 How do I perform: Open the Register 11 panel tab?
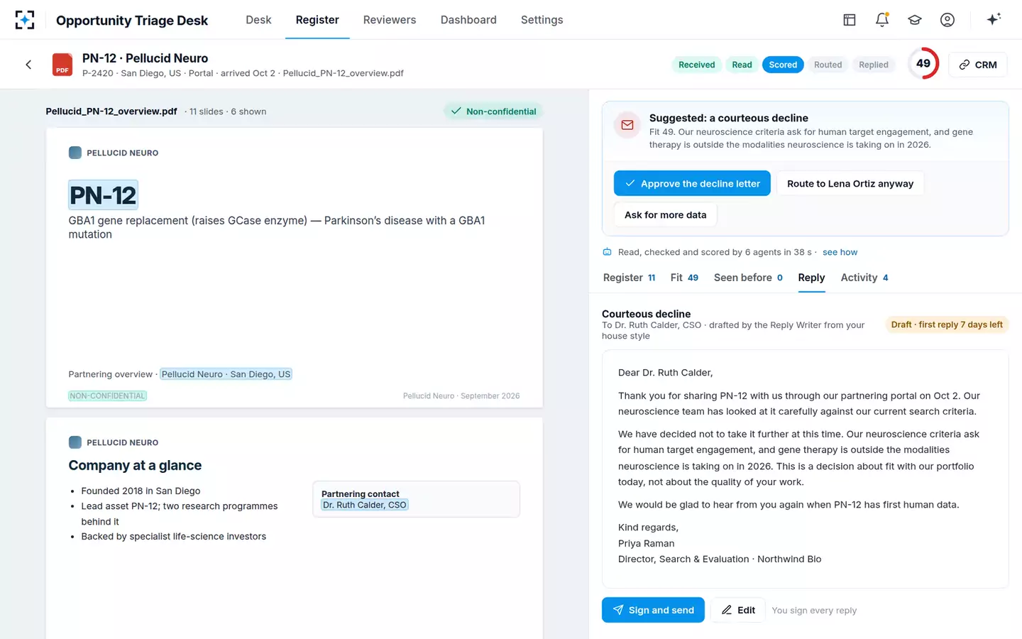coord(629,278)
